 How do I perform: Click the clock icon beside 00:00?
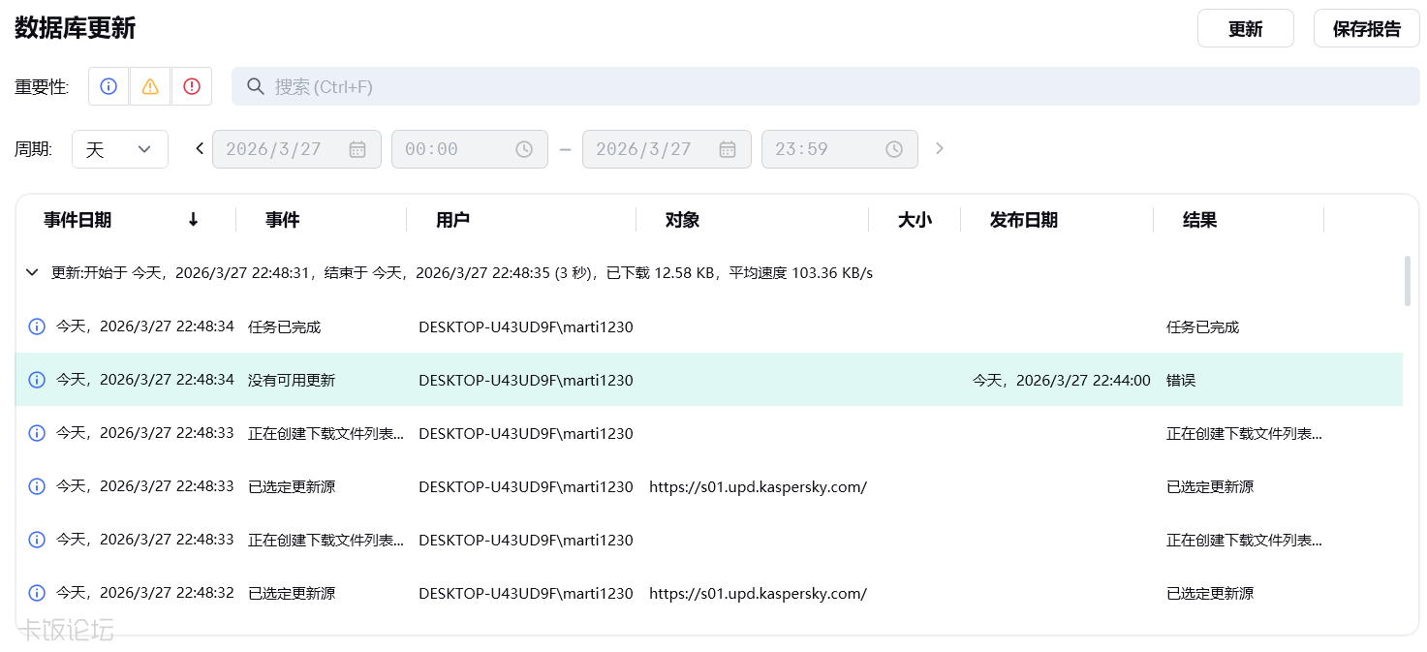[524, 149]
